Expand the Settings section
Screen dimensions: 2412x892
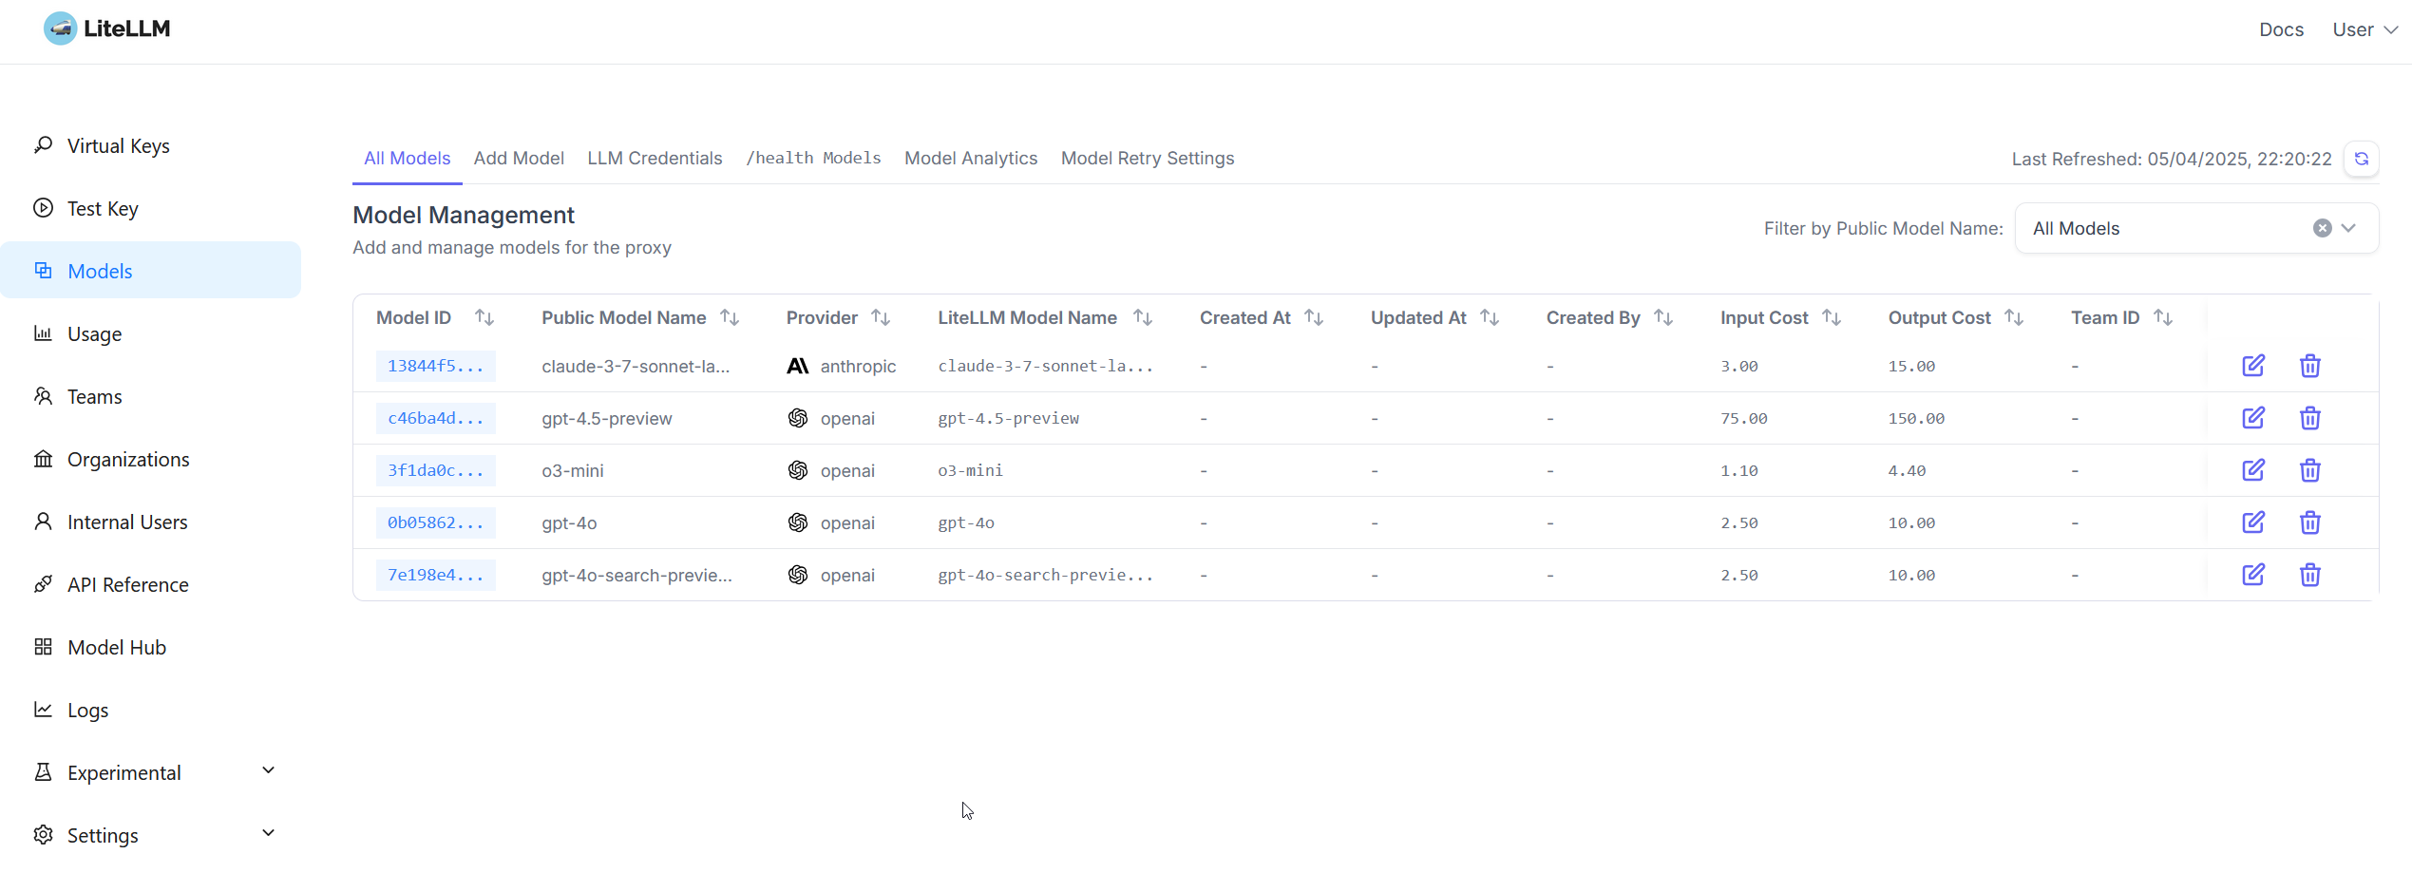point(104,835)
